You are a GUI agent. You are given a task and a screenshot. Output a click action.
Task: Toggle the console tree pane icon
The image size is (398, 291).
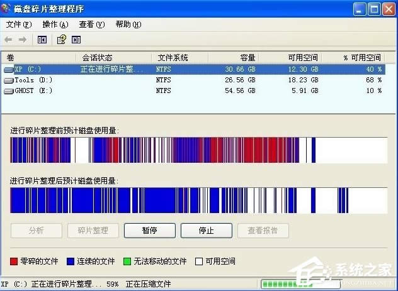(x=42, y=40)
